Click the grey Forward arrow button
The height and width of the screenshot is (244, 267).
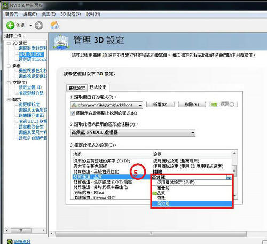pos(38,26)
